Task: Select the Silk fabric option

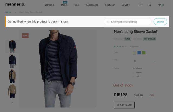Action: 134,76
